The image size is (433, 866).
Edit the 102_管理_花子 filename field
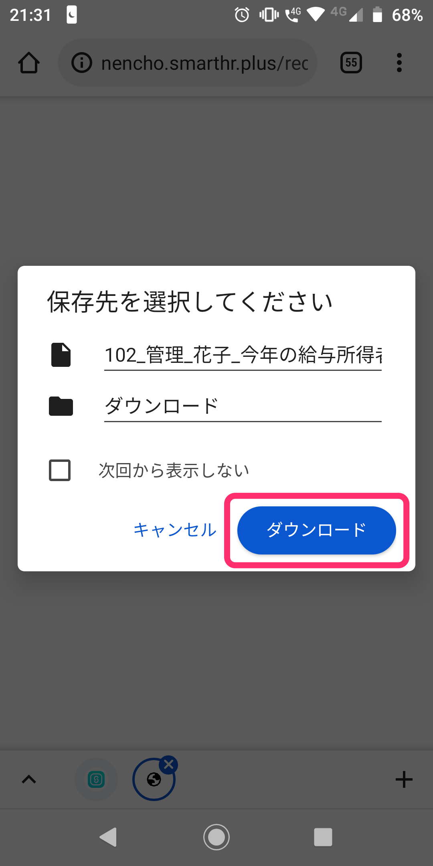pos(242,355)
